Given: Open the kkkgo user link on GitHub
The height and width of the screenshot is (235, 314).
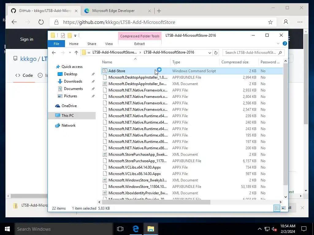Looking at the screenshot, I should pyautogui.click(x=28, y=59).
